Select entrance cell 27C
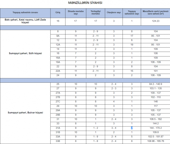The image size is (170, 144). pyautogui.click(x=58, y=101)
